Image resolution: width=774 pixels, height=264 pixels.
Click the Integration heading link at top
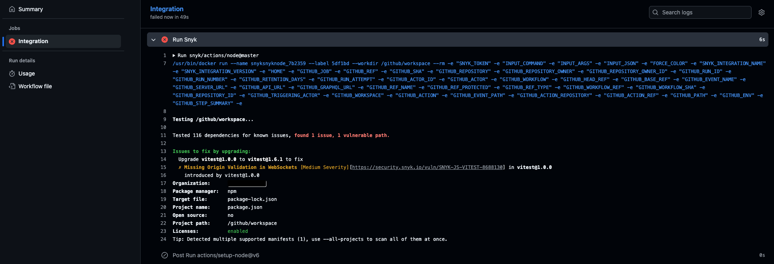(x=167, y=9)
